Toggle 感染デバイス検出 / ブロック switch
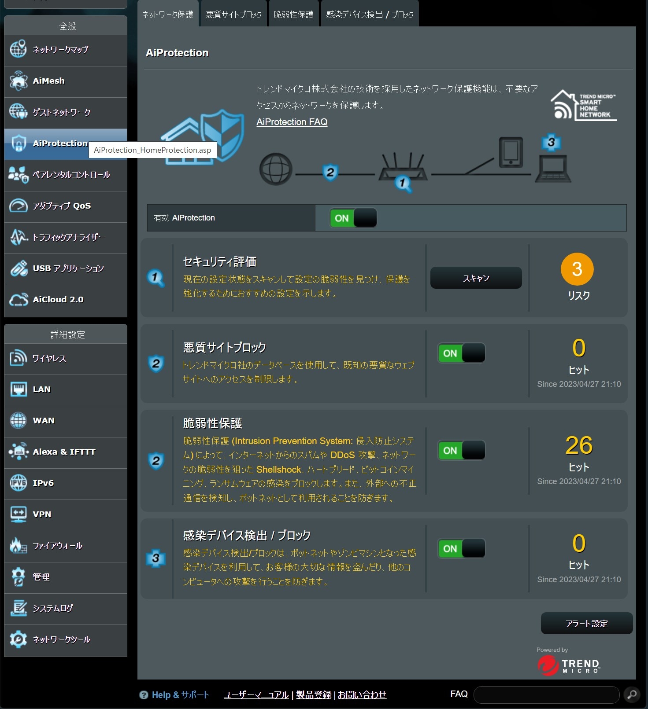648x709 pixels. point(461,548)
